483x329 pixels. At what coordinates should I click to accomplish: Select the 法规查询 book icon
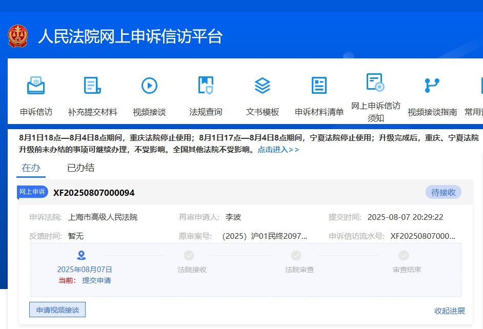(206, 86)
